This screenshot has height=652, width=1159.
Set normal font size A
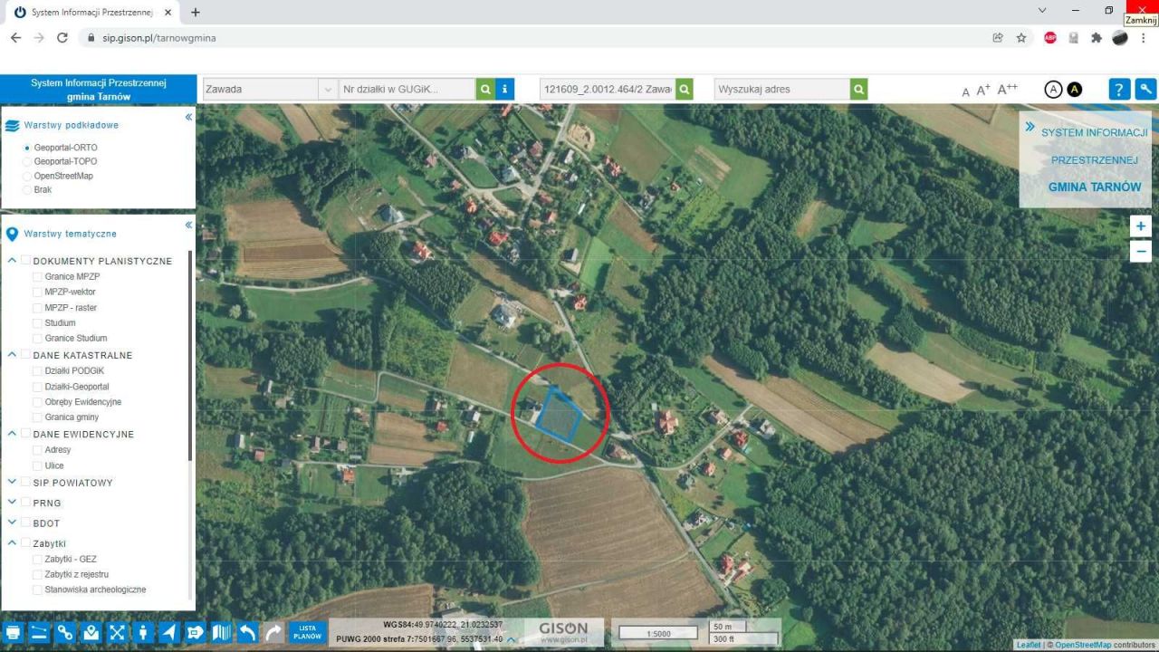tap(965, 91)
